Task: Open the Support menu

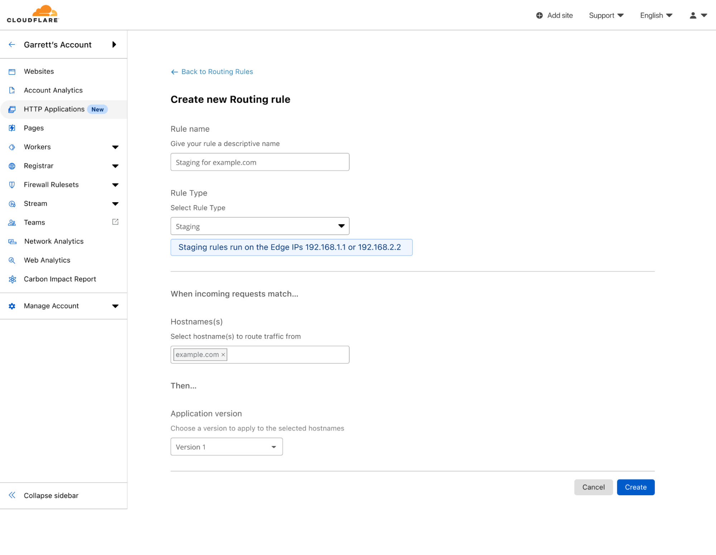Action: click(606, 15)
